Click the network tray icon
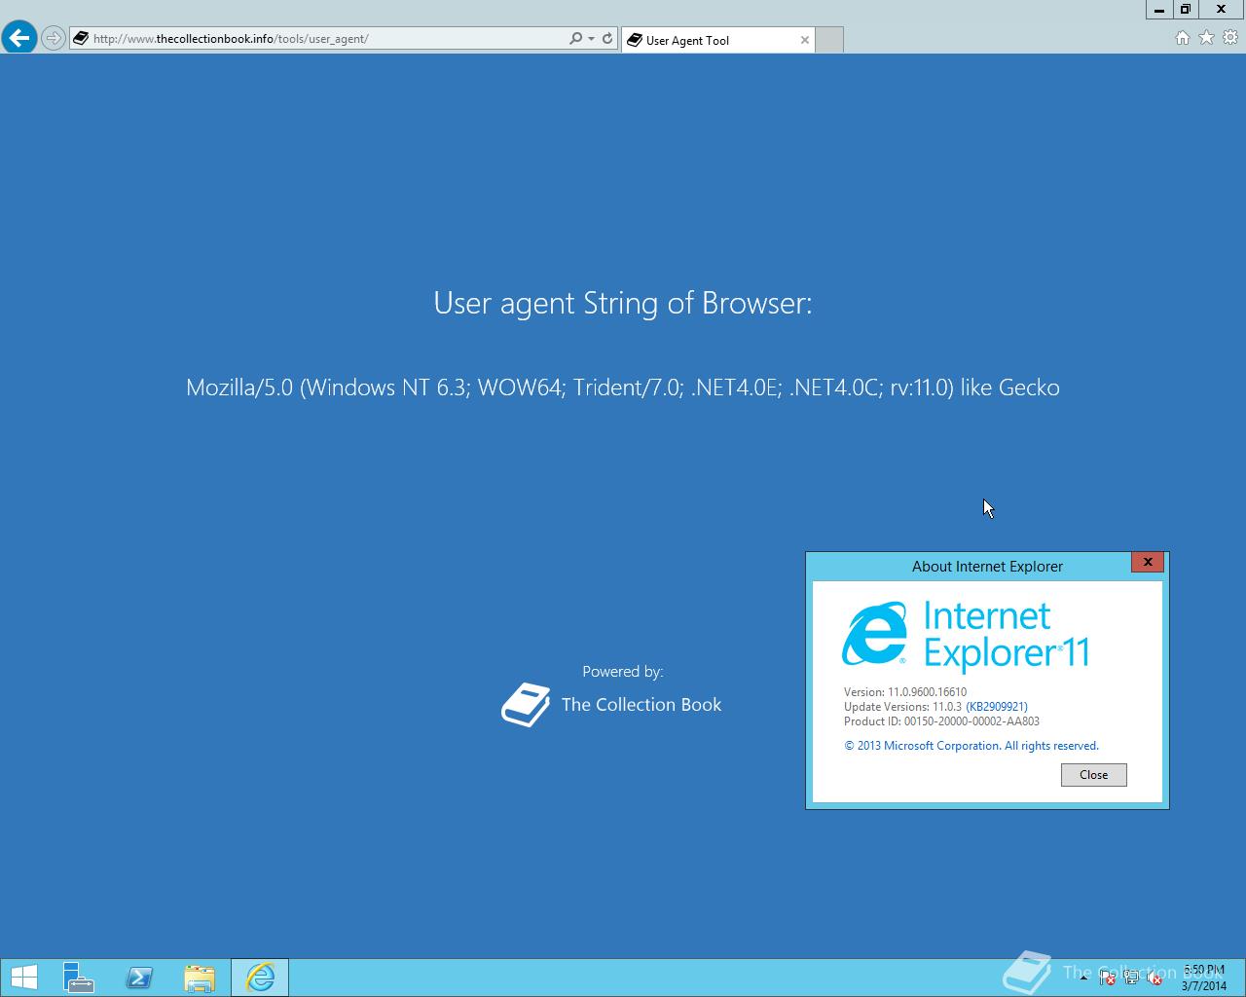Screen dimensions: 1246x997 pyautogui.click(x=1131, y=979)
